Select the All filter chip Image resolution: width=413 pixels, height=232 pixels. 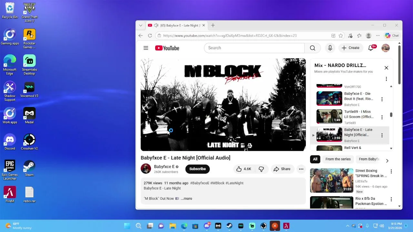click(x=315, y=159)
